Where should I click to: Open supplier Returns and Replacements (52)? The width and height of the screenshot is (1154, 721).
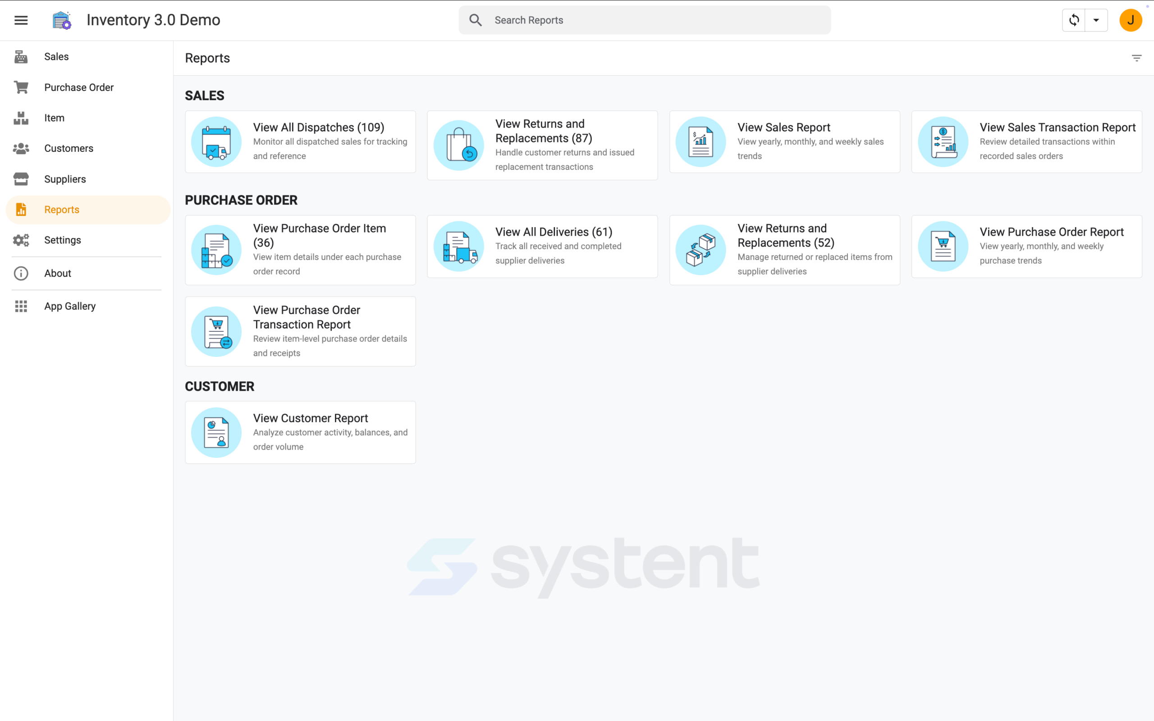point(784,250)
